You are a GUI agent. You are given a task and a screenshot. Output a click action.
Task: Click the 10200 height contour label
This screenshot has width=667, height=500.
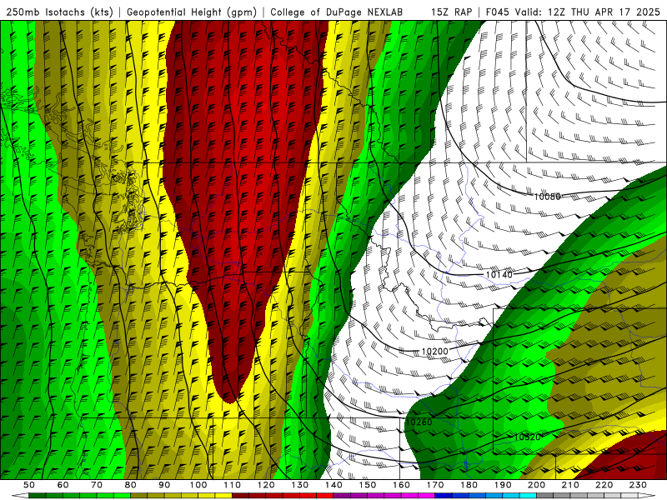click(x=434, y=352)
